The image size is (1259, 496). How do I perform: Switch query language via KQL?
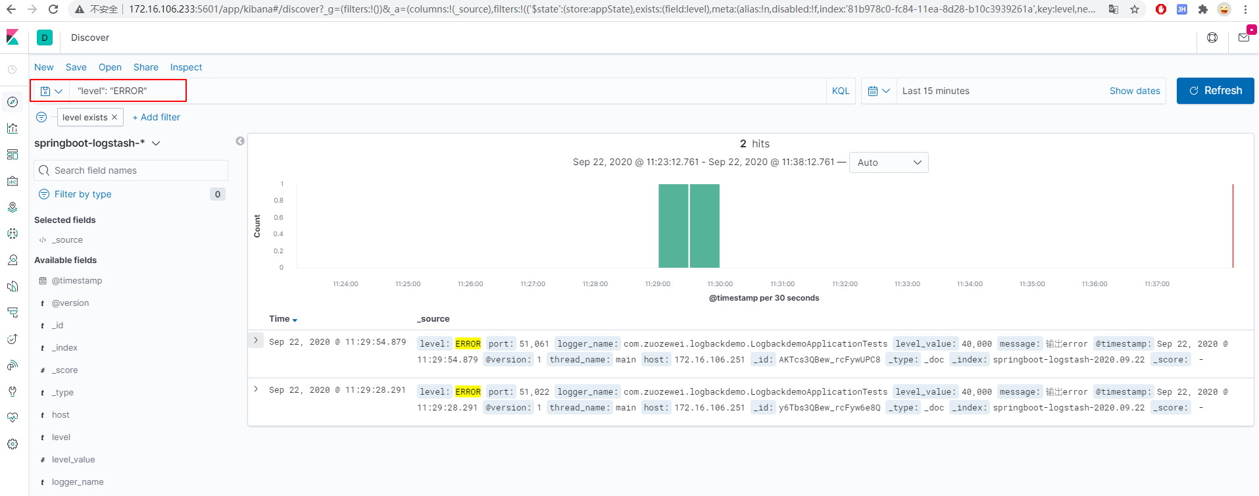841,91
